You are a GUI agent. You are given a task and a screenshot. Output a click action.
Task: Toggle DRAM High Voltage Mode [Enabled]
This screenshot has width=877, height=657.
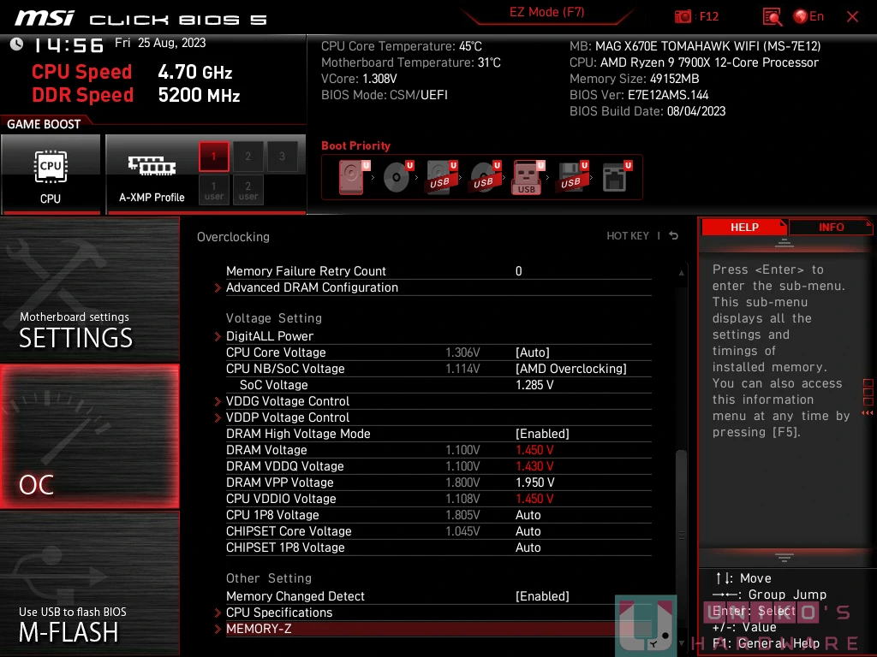pyautogui.click(x=542, y=434)
